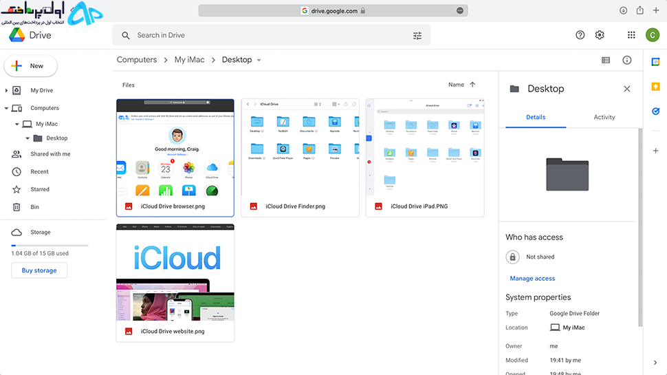Open the Google Drive logo home link

[x=30, y=35]
